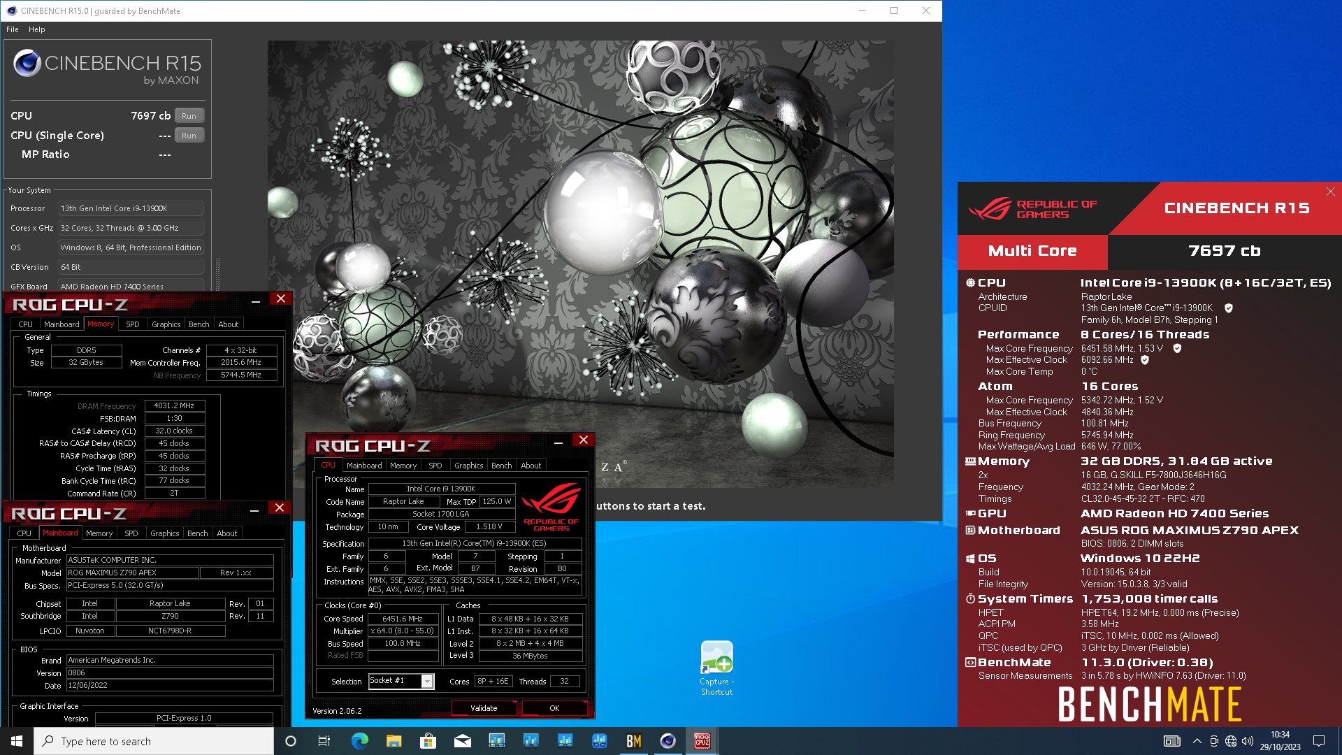This screenshot has width=1342, height=755.
Task: Click the DRAM Frequency 4031.2 MHz value
Action: (175, 405)
